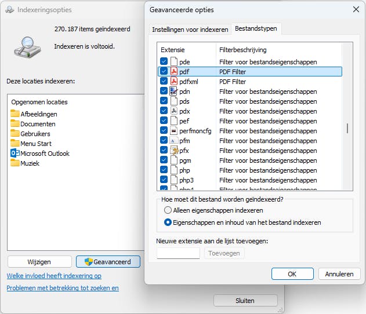Uncheck the pdfxml extension checkbox
Image resolution: width=366 pixels, height=314 pixels.
click(164, 81)
